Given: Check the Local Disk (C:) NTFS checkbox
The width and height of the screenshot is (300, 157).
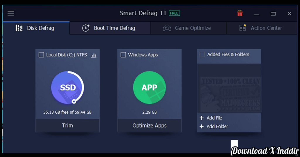Looking at the screenshot, I should coord(41,55).
